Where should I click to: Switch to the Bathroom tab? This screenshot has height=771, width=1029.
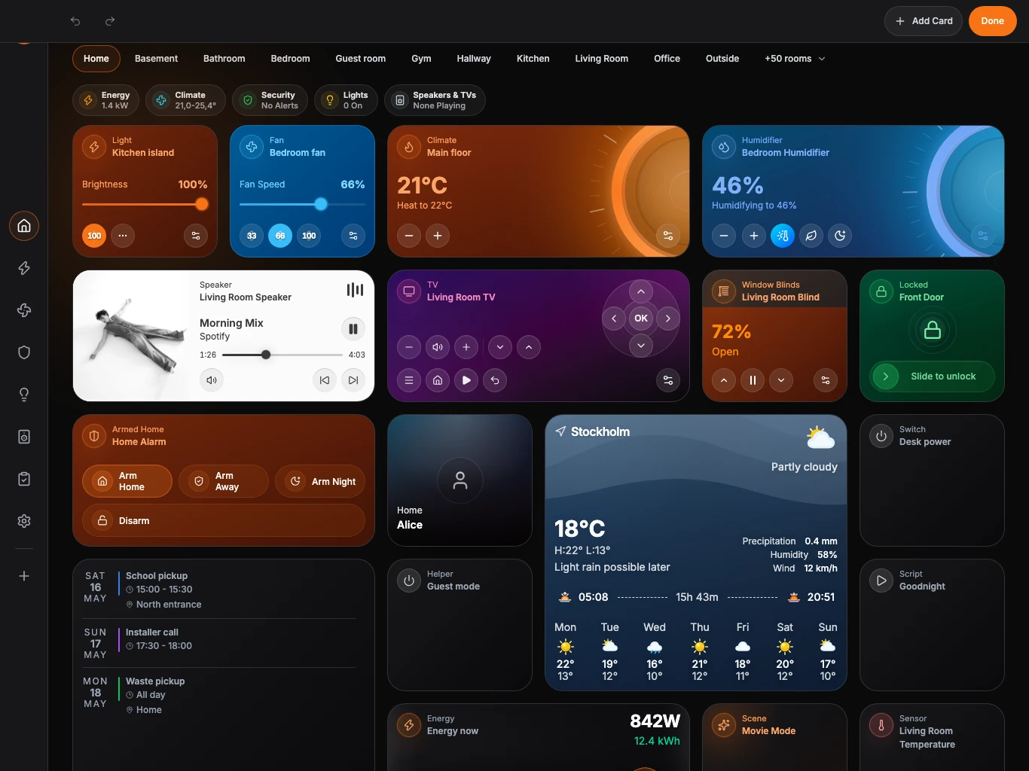(224, 59)
